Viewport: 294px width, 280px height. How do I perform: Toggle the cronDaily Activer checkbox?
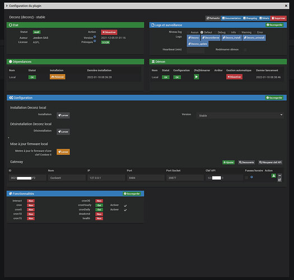pyautogui.click(x=125, y=210)
